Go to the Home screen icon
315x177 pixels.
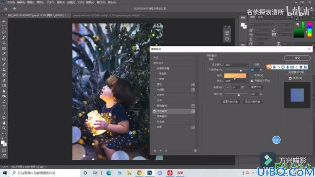tap(6, 9)
